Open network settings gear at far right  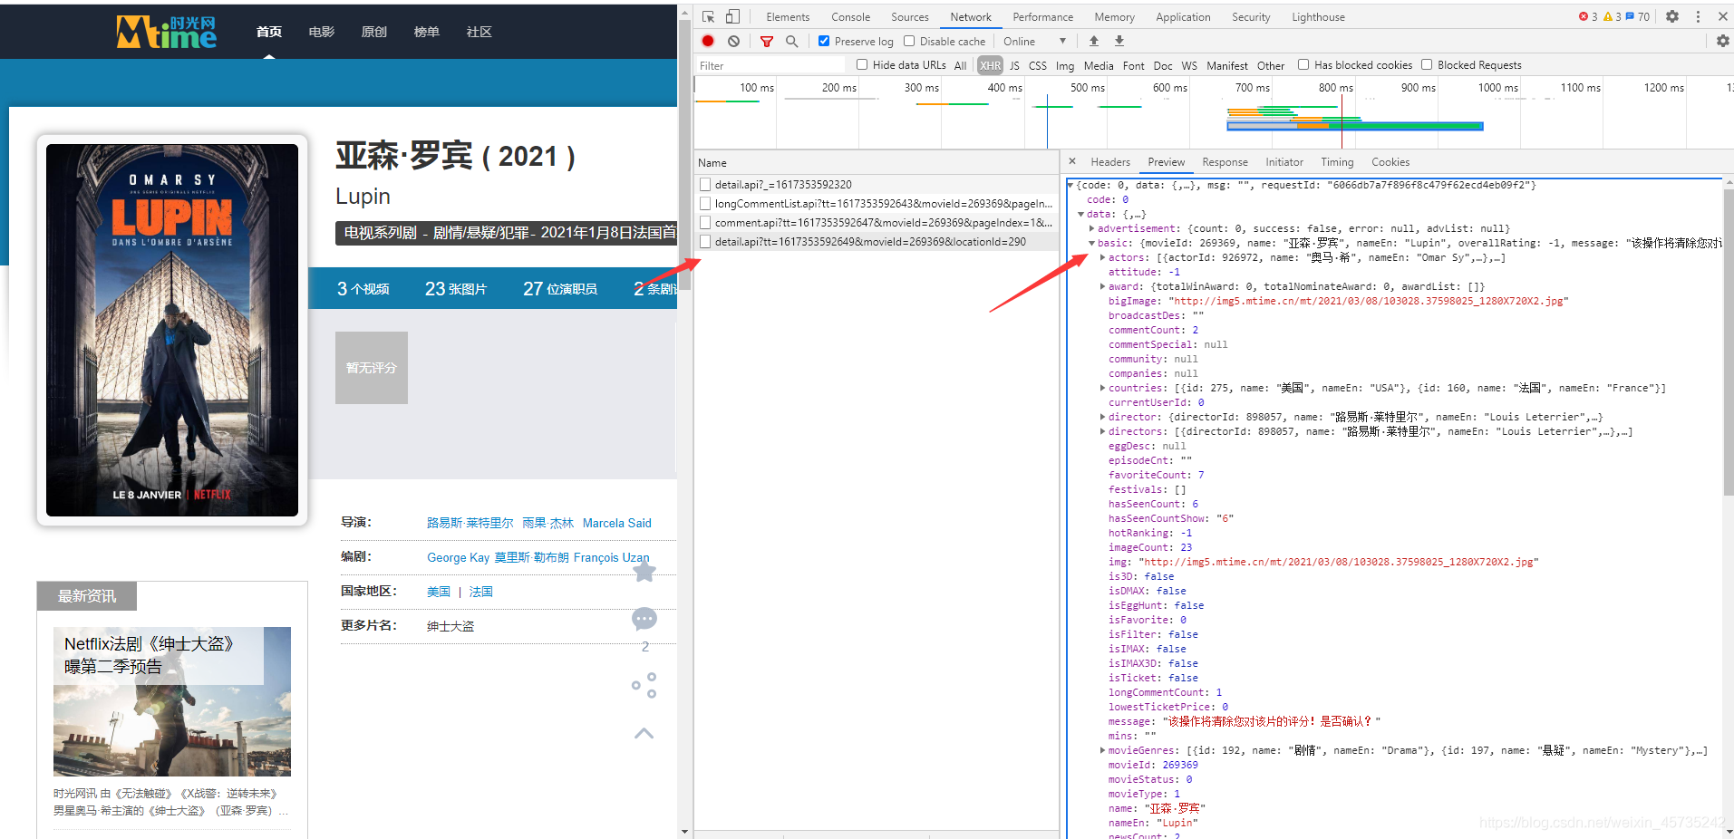click(1722, 41)
